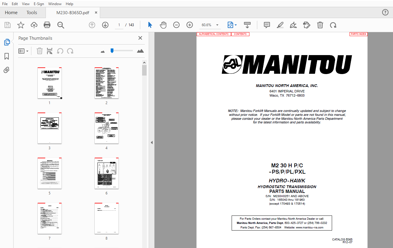The width and height of the screenshot is (393, 248).
Task: Open the Window menu
Action: pos(55,4)
